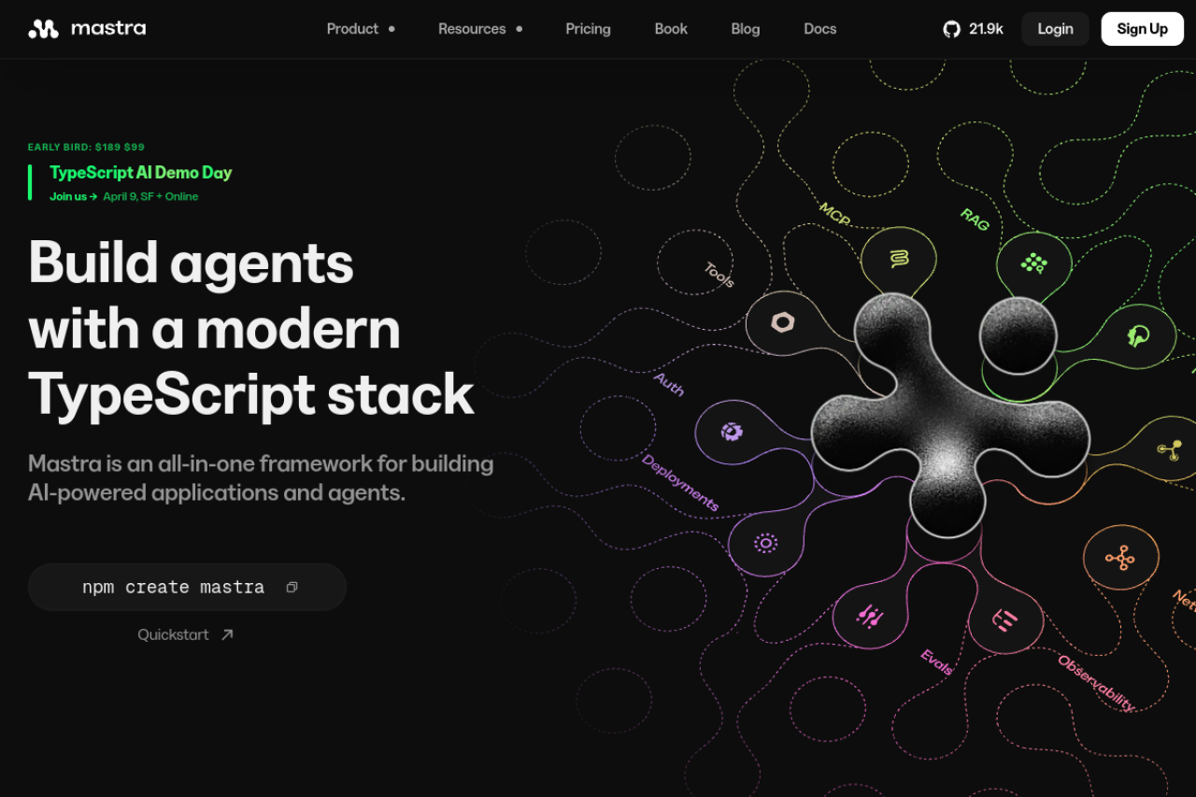Click the pink bars icon near Observability
This screenshot has height=797, width=1196.
click(x=1005, y=619)
